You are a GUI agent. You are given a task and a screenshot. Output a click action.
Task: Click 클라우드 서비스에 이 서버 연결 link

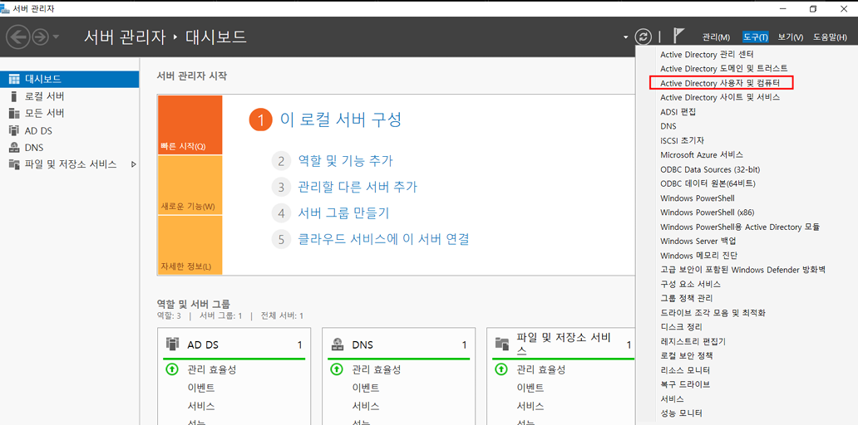[x=383, y=239]
